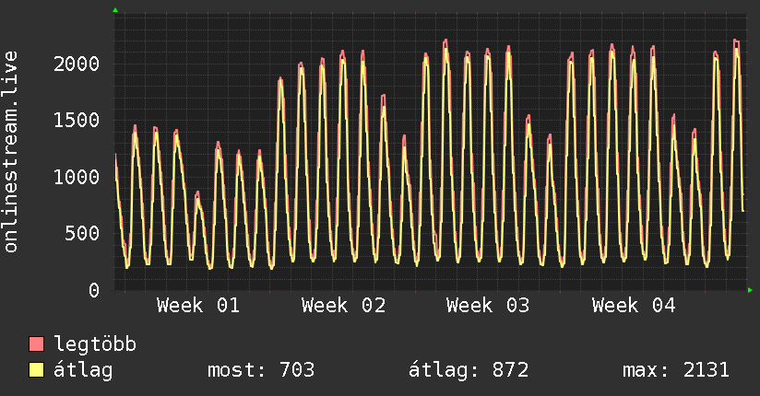
Task: Click the yellow átlag legend swatch
Action: [37, 371]
